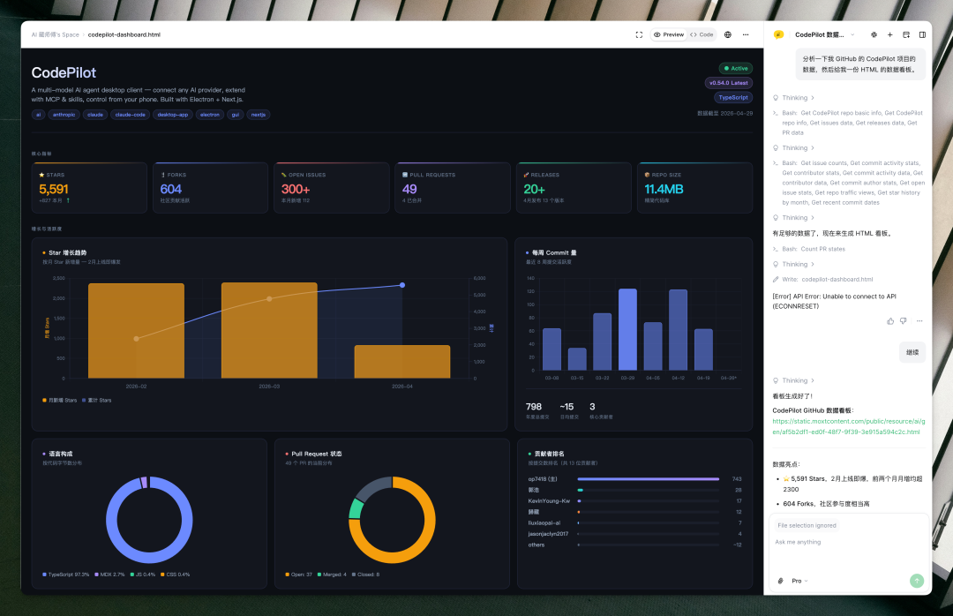This screenshot has width=953, height=616.
Task: Click the new-window icon in chat header
Action: click(906, 34)
